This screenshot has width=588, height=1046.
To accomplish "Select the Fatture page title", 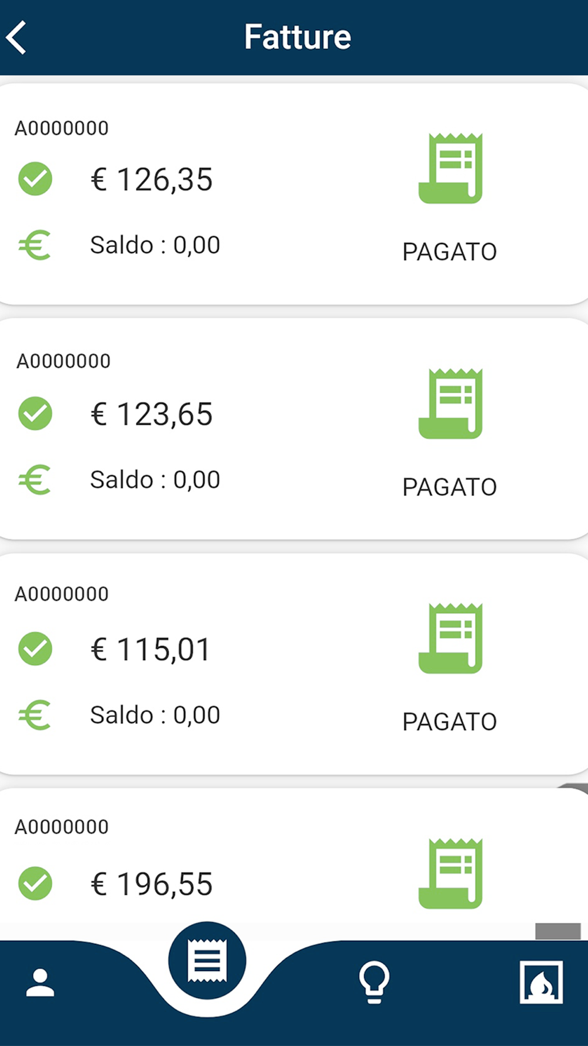I will pos(298,37).
